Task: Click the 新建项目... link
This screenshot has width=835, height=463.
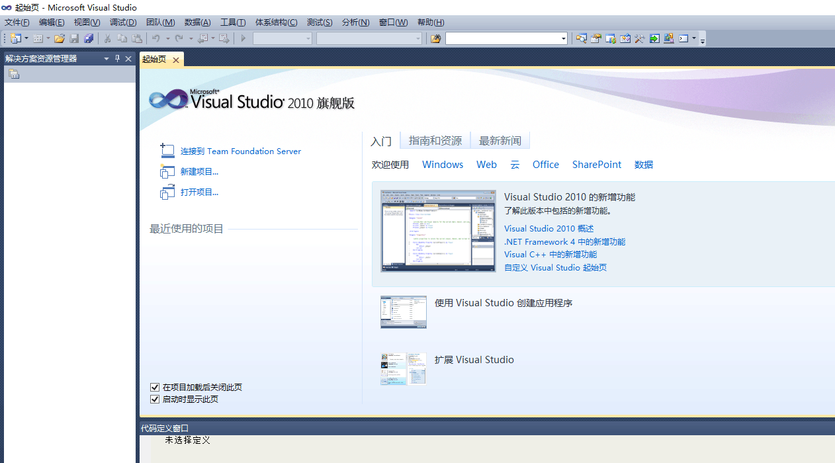Action: click(199, 172)
